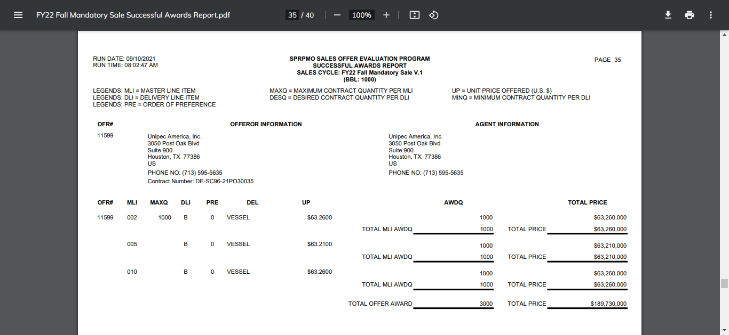
Task: Select LEGENDS: PRE = ORDER OF PREFERENCE
Action: click(x=154, y=104)
